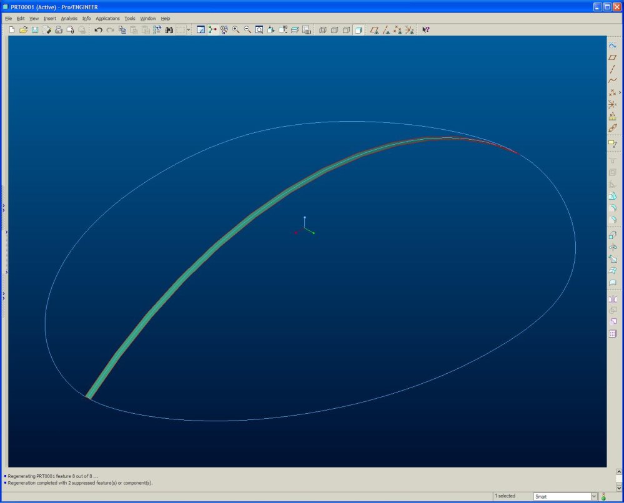Open the Info menu
Image resolution: width=624 pixels, height=503 pixels.
point(86,19)
